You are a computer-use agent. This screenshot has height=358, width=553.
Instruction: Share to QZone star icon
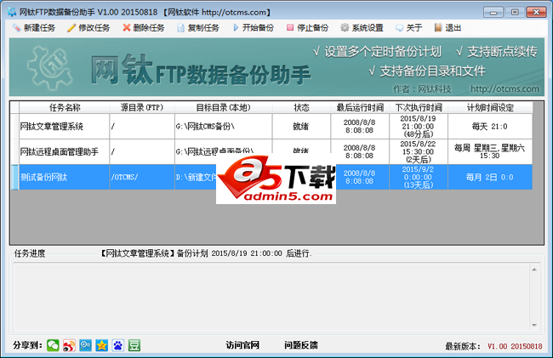(101, 345)
